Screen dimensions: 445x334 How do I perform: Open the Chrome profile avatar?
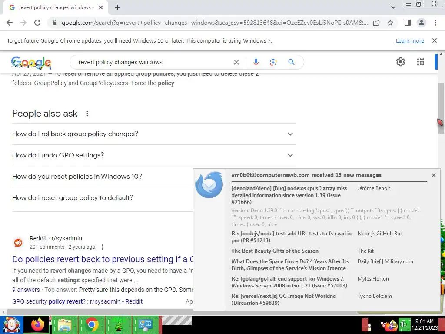pyautogui.click(x=422, y=23)
